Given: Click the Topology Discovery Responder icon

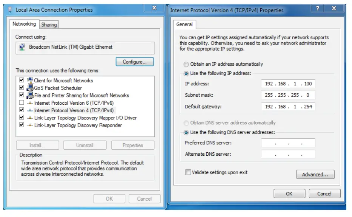Looking at the screenshot, I should coord(30,125).
